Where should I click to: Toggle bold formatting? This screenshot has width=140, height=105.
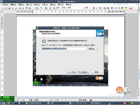click(94, 8)
